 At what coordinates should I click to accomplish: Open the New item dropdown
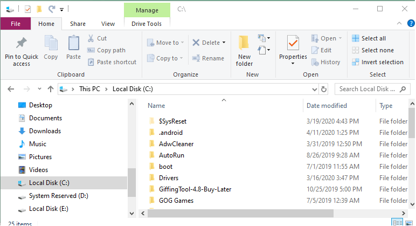click(264, 38)
